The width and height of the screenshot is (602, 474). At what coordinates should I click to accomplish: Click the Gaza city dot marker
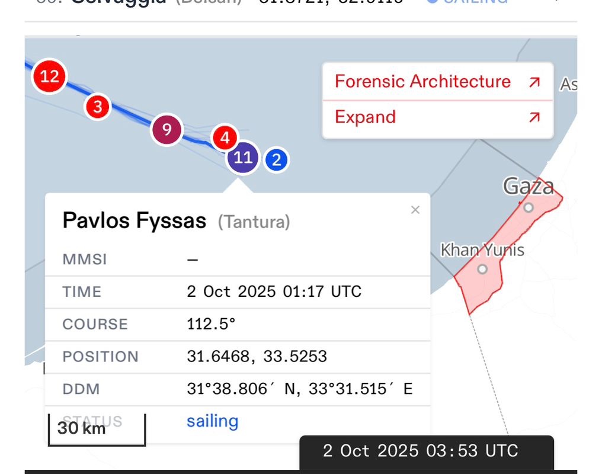click(x=529, y=207)
